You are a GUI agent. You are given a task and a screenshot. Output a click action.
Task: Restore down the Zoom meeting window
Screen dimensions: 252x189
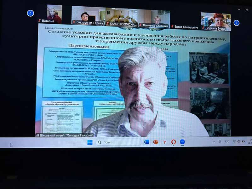coord(247,10)
